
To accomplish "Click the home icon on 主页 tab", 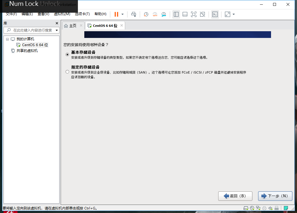I will coord(66,26).
